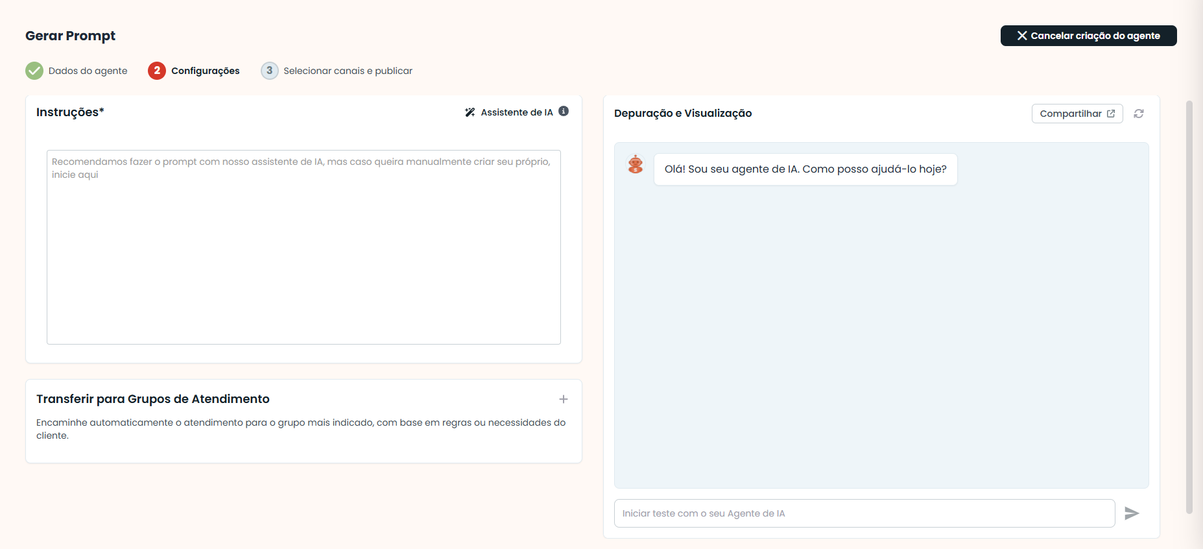Click inside the Instruções text area

click(304, 247)
